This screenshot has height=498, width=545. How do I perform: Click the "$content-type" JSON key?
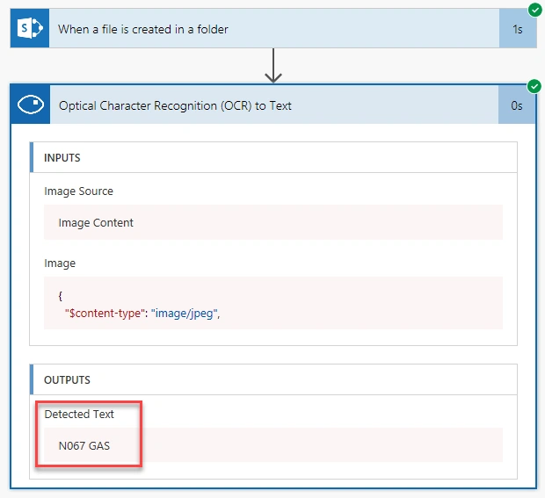click(103, 314)
